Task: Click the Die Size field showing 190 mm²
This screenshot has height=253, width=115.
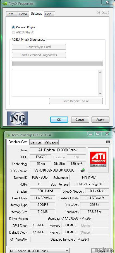Action: [x=76, y=164]
